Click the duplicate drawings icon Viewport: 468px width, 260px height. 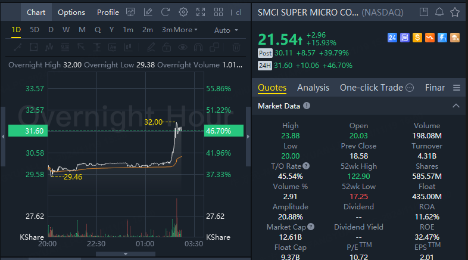point(214,47)
